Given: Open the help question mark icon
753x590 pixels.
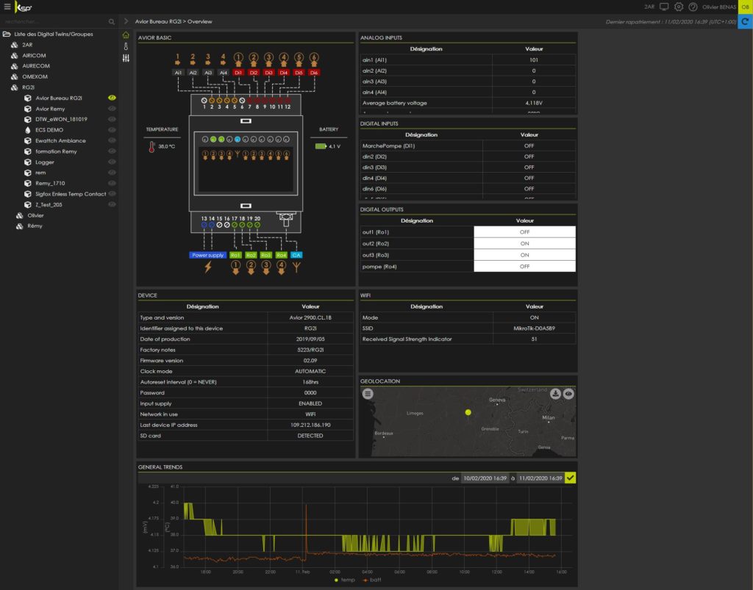Looking at the screenshot, I should click(693, 7).
